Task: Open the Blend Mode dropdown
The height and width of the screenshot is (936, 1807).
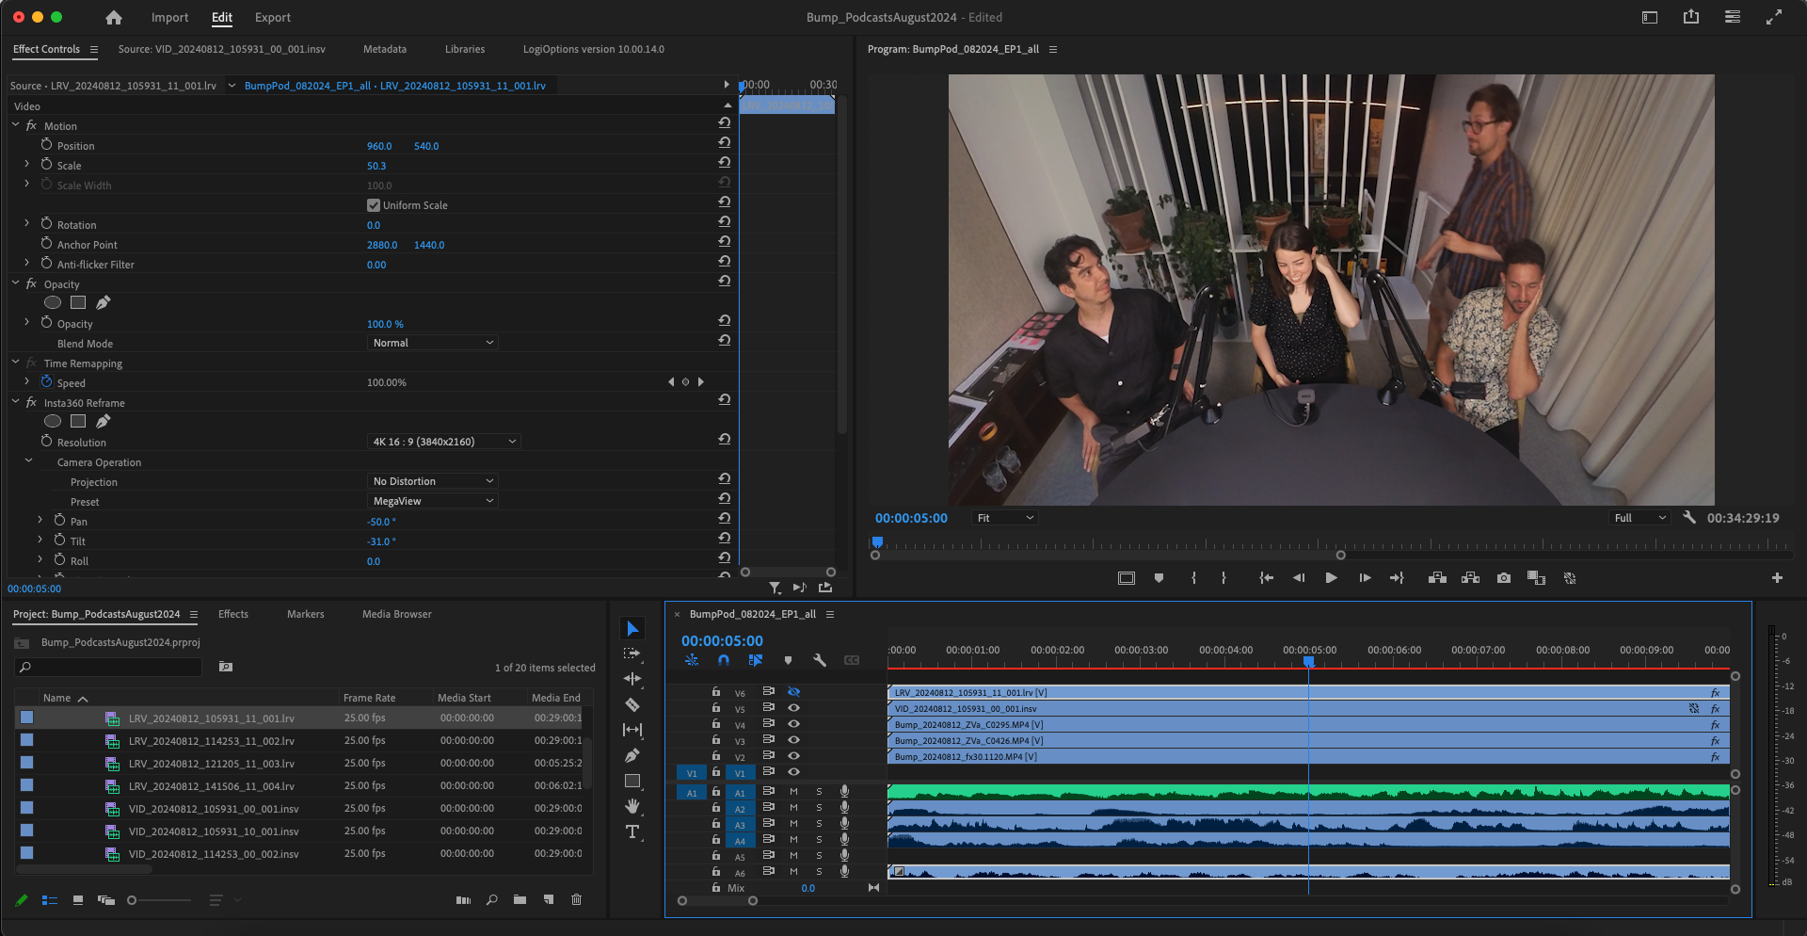Action: [x=432, y=343]
